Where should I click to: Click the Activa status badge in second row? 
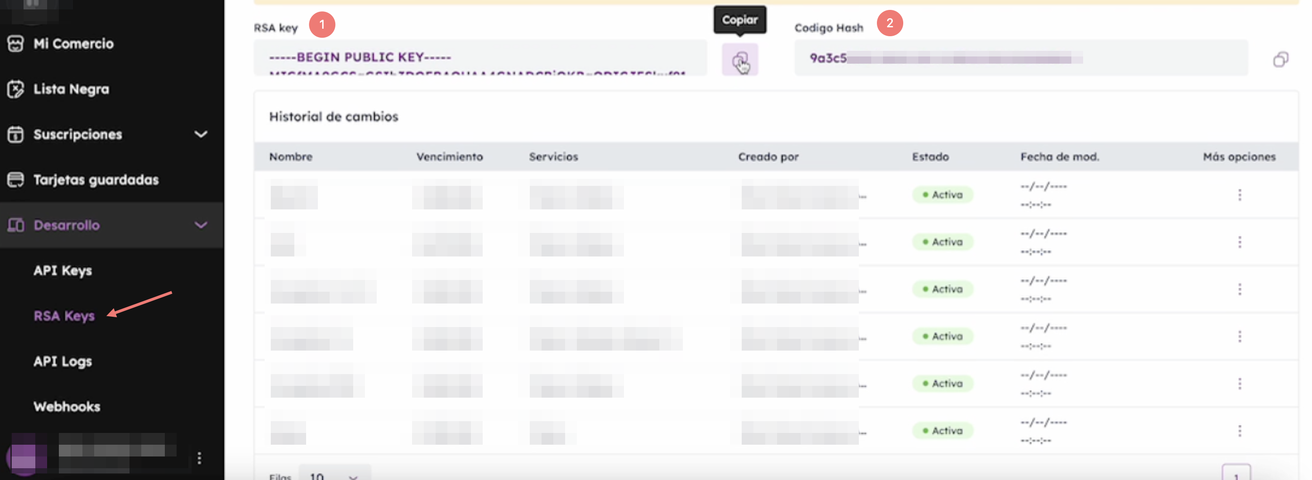942,242
